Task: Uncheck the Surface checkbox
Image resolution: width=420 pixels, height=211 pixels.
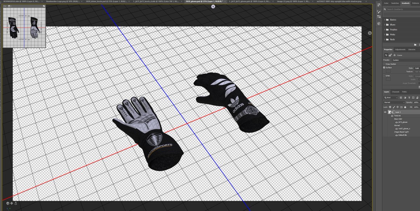Action: [x=384, y=68]
